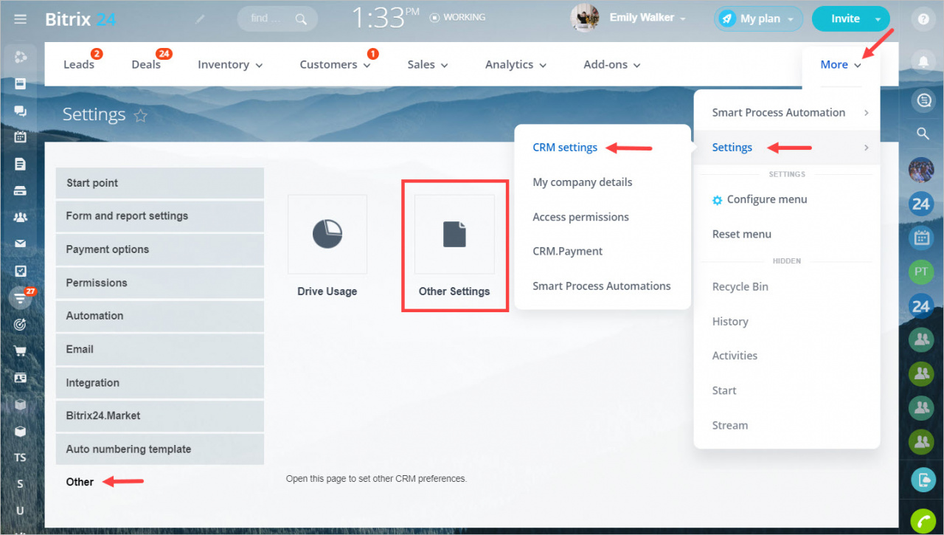
Task: Select Payment options section
Action: (160, 249)
